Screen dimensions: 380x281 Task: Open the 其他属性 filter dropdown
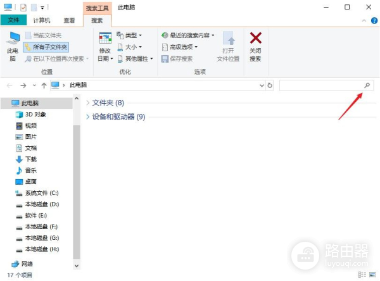pos(135,59)
